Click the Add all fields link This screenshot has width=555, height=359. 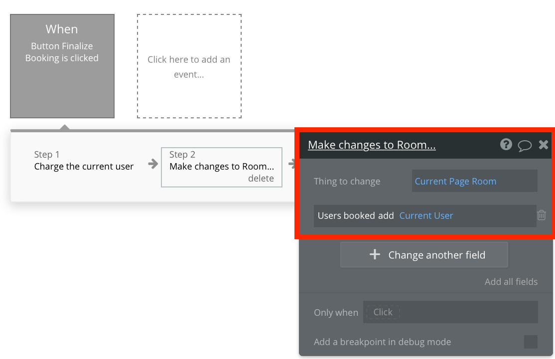tap(511, 281)
